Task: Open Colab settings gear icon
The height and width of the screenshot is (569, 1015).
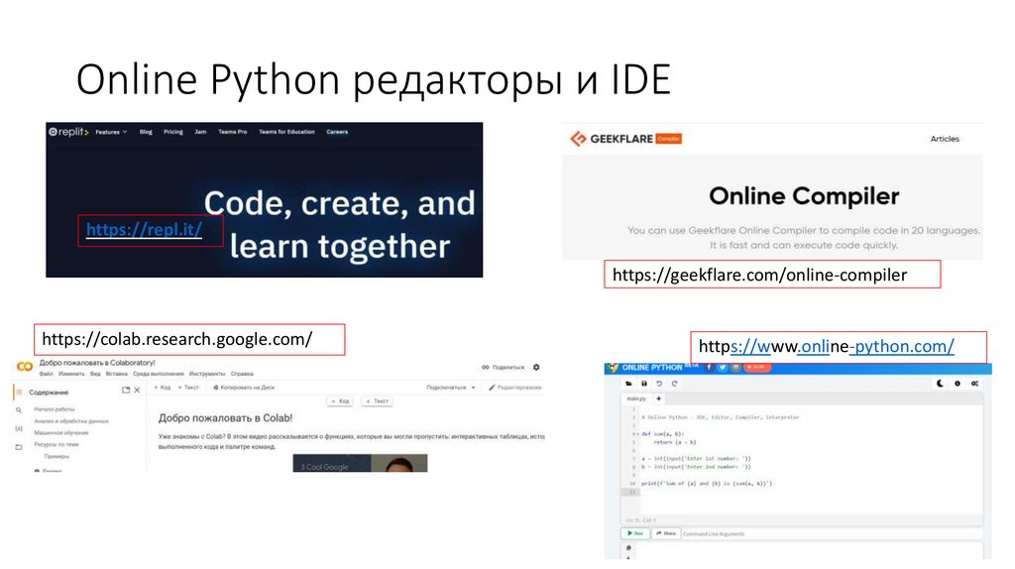Action: click(536, 367)
